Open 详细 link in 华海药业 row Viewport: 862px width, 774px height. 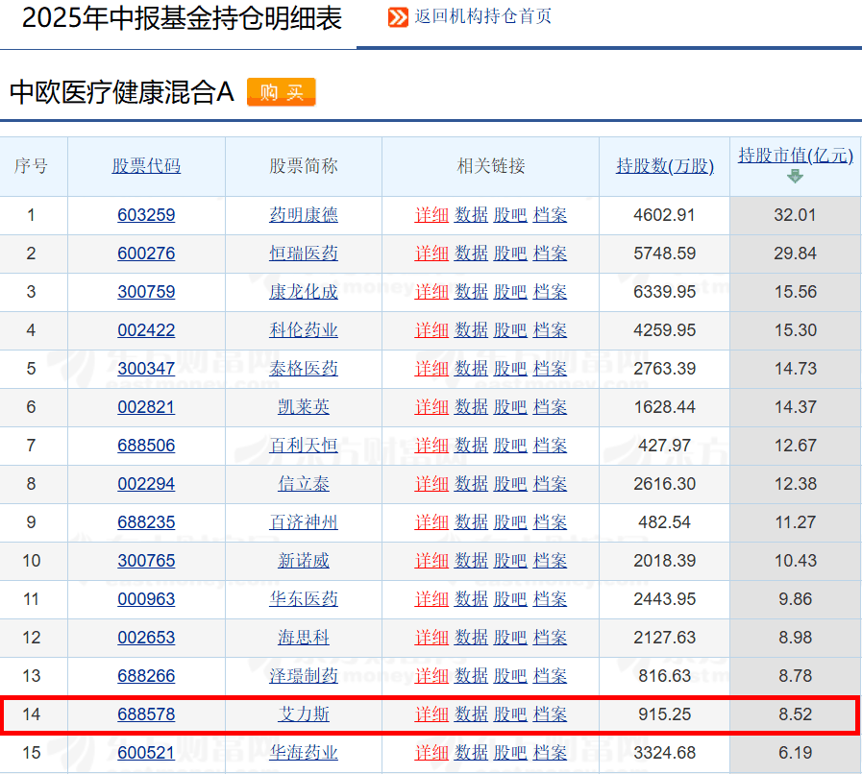pos(431,753)
